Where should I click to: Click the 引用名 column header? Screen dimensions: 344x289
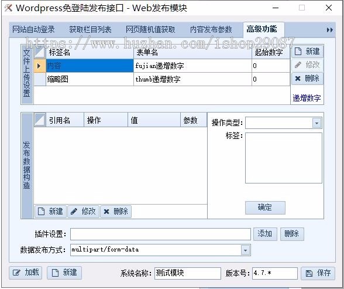(x=65, y=120)
